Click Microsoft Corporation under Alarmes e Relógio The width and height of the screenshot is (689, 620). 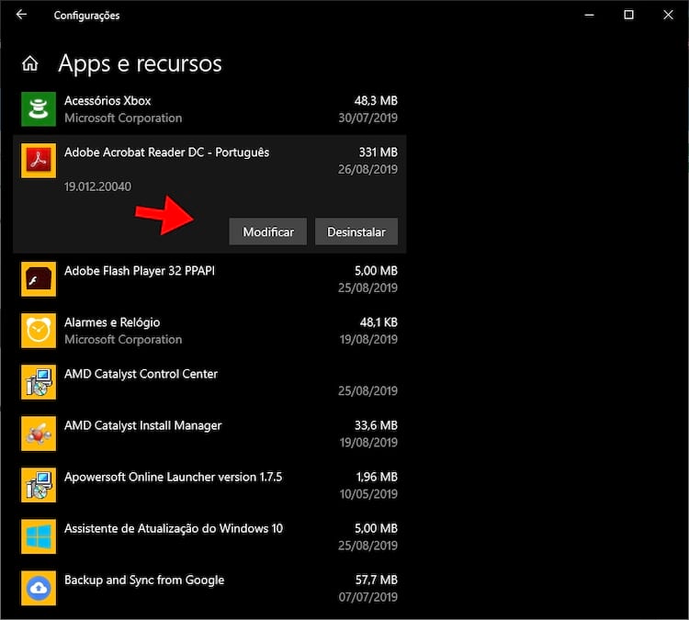pos(123,340)
